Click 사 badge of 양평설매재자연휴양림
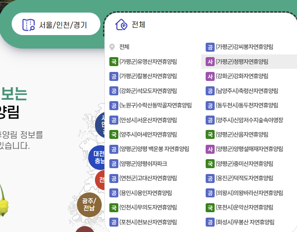Image resolution: width=297 pixels, height=232 pixels. 210,149
